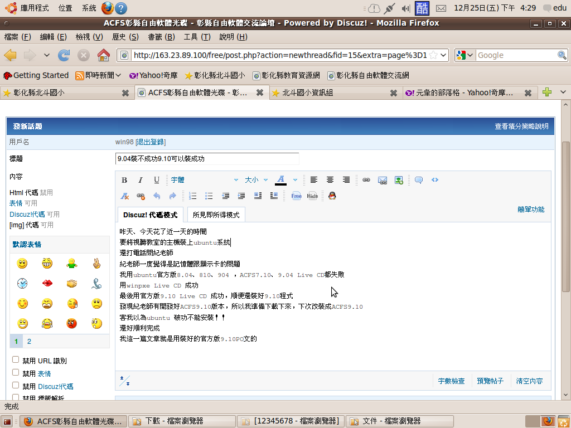The height and width of the screenshot is (428, 571).
Task: Tick the 禁用 Discuz!代碼 checkbox
Action: [16, 386]
